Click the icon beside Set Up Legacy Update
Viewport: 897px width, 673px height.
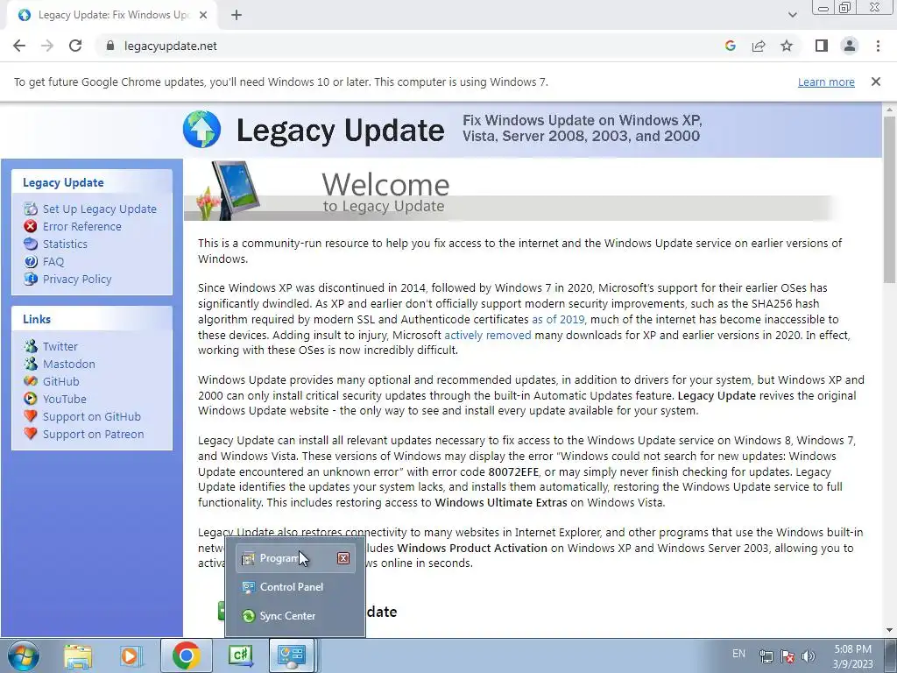(x=31, y=209)
